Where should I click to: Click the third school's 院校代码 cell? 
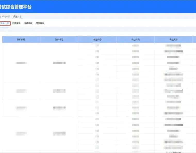21,108
